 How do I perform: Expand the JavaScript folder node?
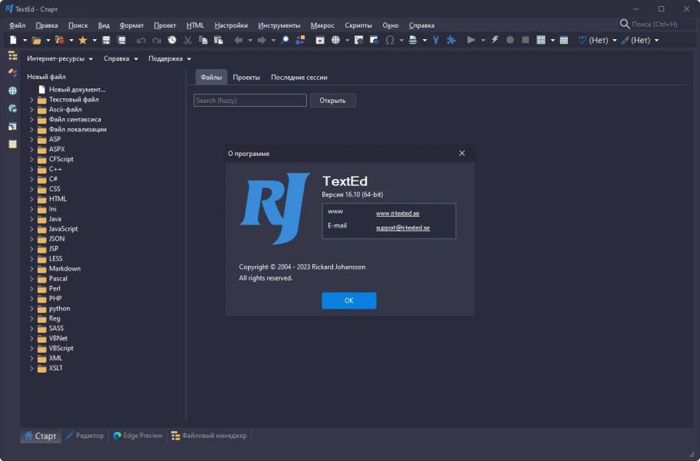31,229
